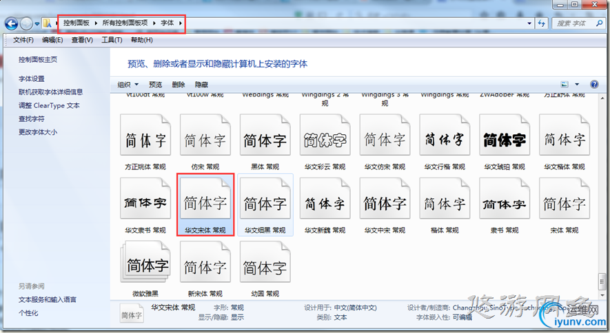Screen dimensions: 610x333
Task: Open 联机获取字体详细信息 link
Action: point(50,92)
